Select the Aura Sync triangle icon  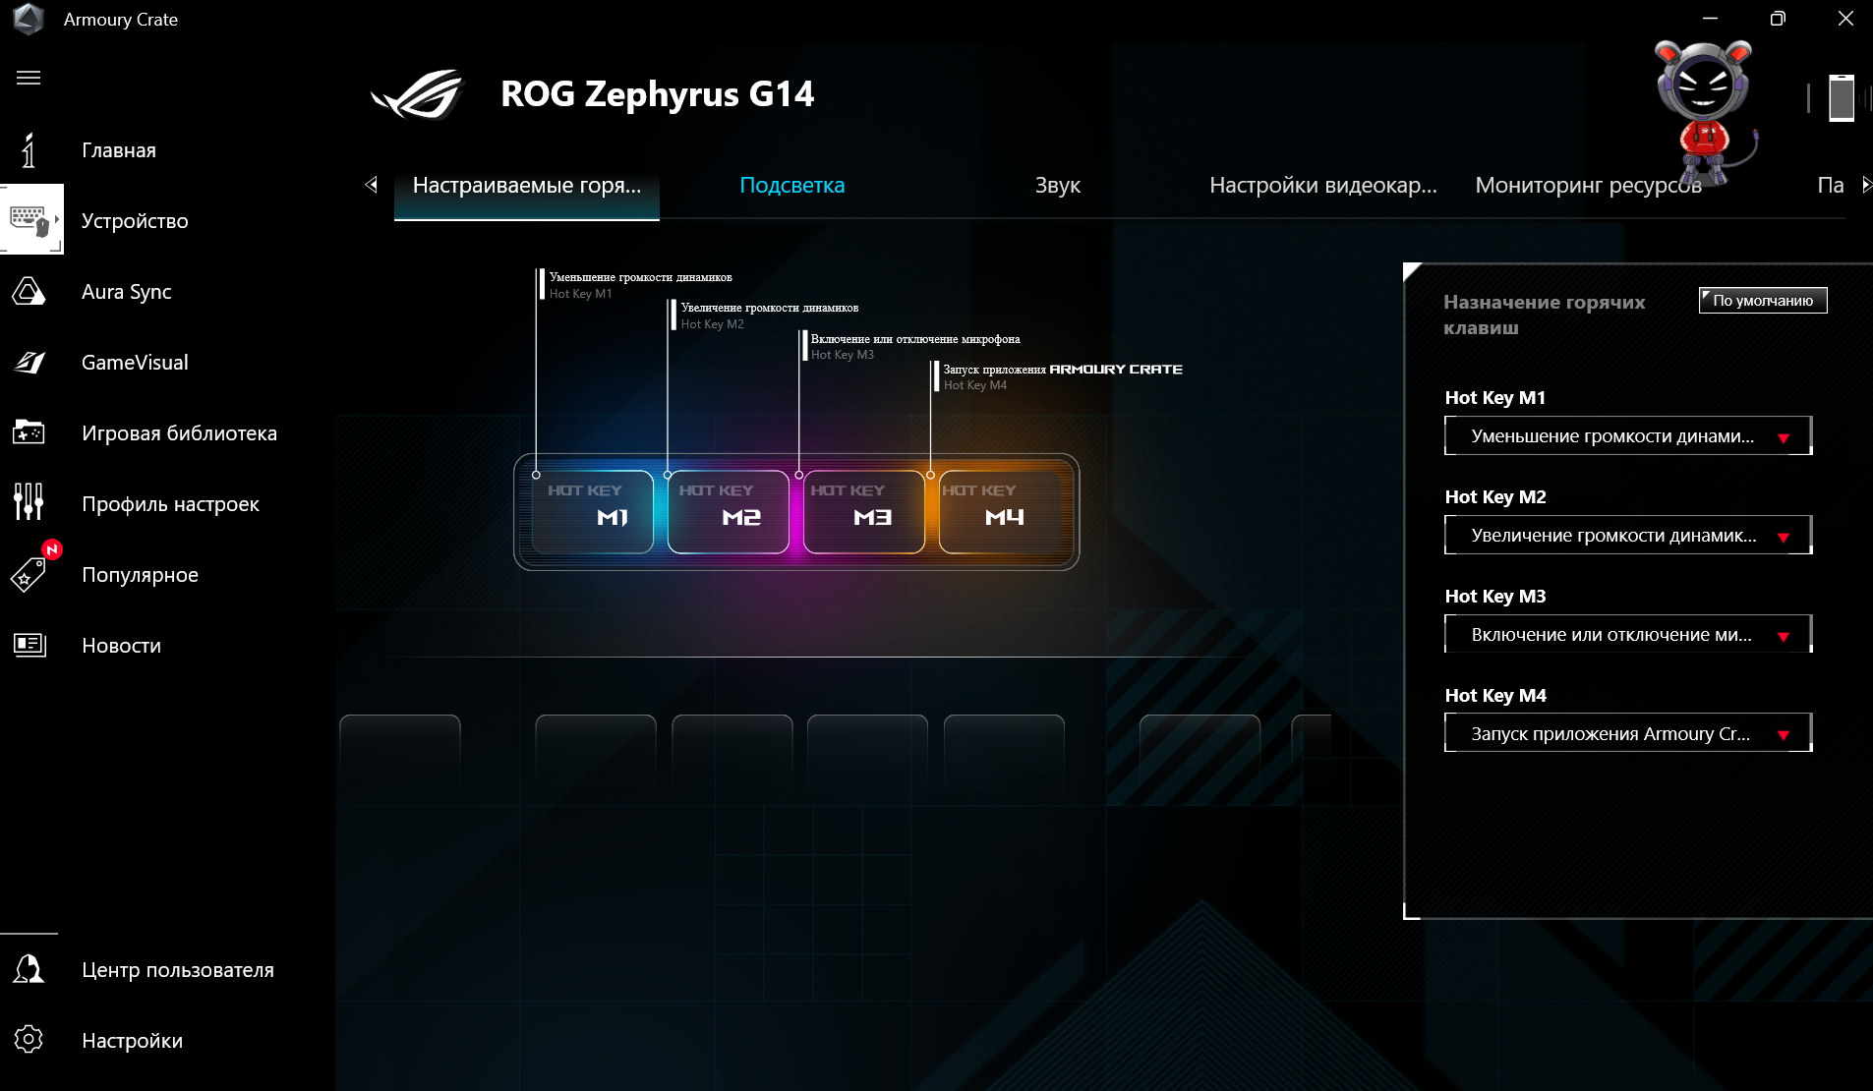pos(29,292)
